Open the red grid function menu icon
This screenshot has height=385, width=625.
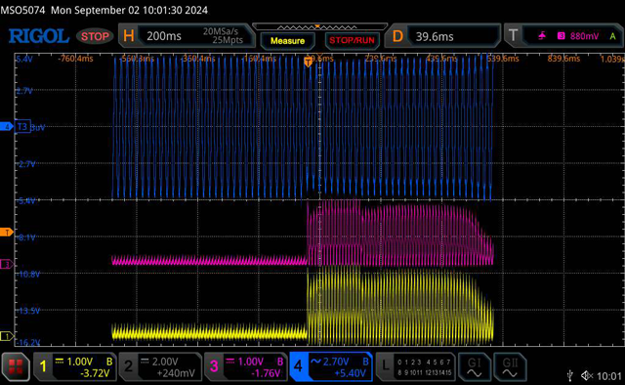coord(16,366)
